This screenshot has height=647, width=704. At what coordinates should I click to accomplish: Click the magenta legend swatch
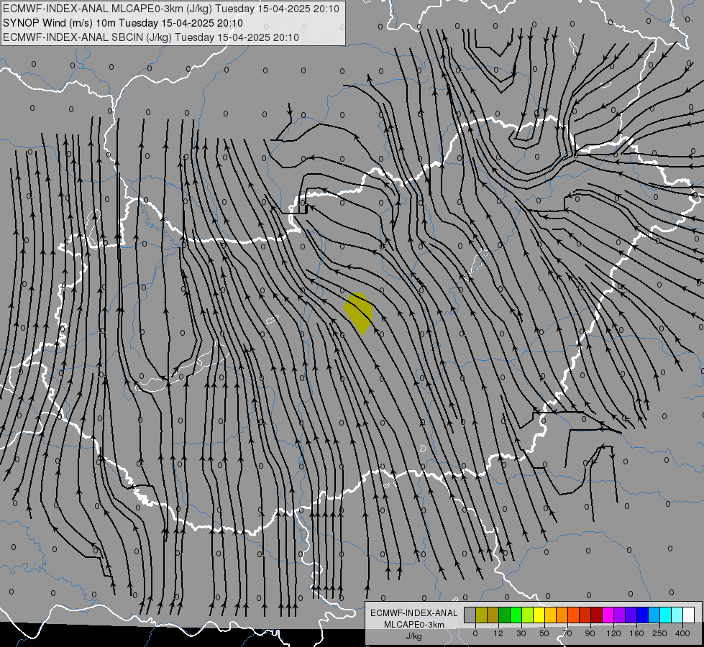point(608,615)
